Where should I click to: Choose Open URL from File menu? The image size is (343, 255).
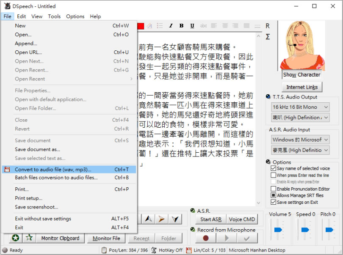coord(69,52)
